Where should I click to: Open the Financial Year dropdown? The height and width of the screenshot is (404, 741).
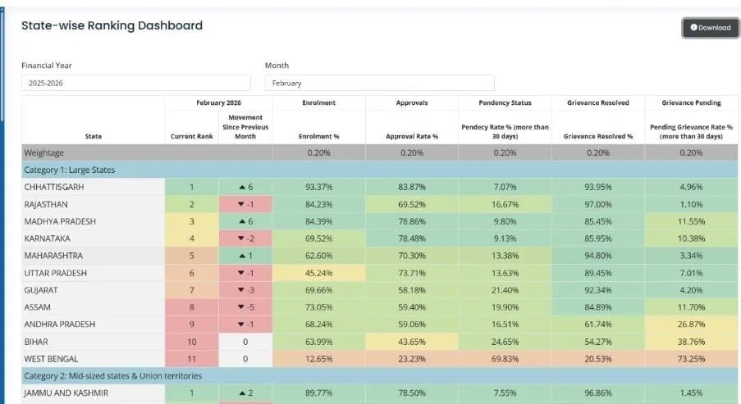click(135, 83)
